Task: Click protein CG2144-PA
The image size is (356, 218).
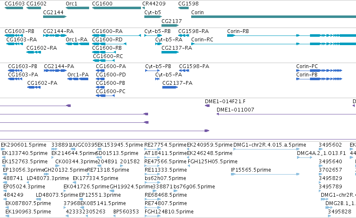Action: [55, 71]
